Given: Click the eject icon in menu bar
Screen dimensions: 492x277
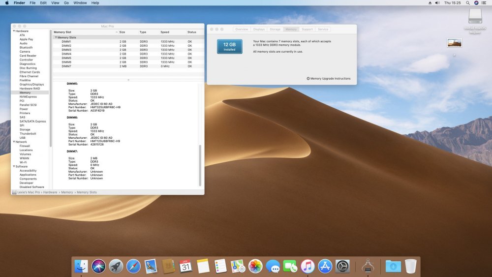Looking at the screenshot, I should (x=430, y=3).
